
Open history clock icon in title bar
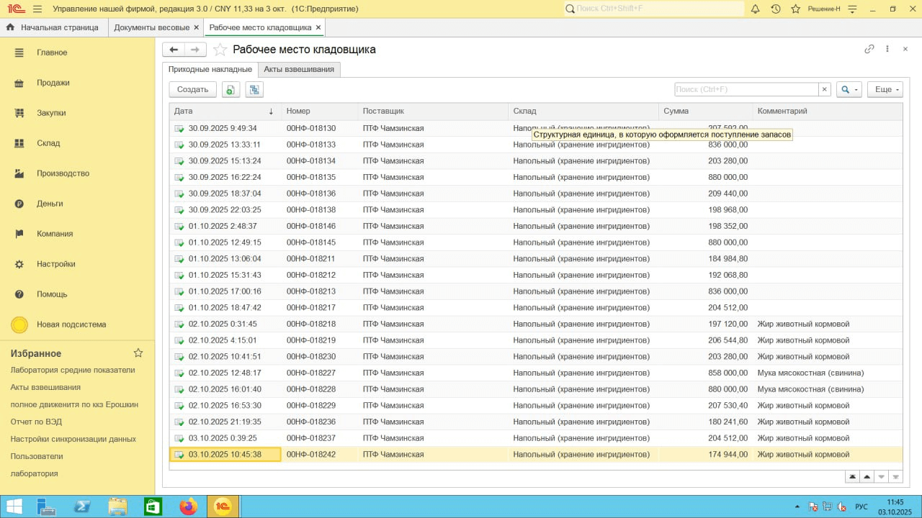(x=775, y=9)
